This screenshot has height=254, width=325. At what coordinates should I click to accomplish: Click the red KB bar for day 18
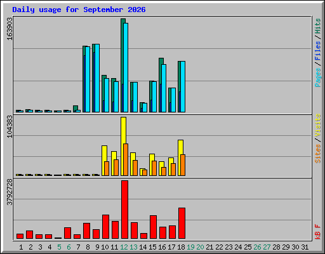click(182, 224)
